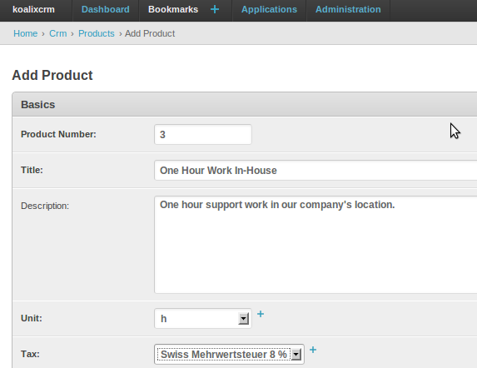Click the Add Product breadcrumb text
This screenshot has width=477, height=368.
coord(150,33)
